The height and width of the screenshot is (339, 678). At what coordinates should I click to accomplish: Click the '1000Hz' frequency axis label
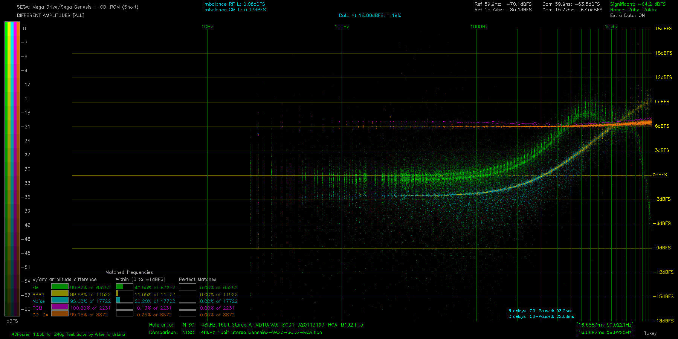coord(479,27)
